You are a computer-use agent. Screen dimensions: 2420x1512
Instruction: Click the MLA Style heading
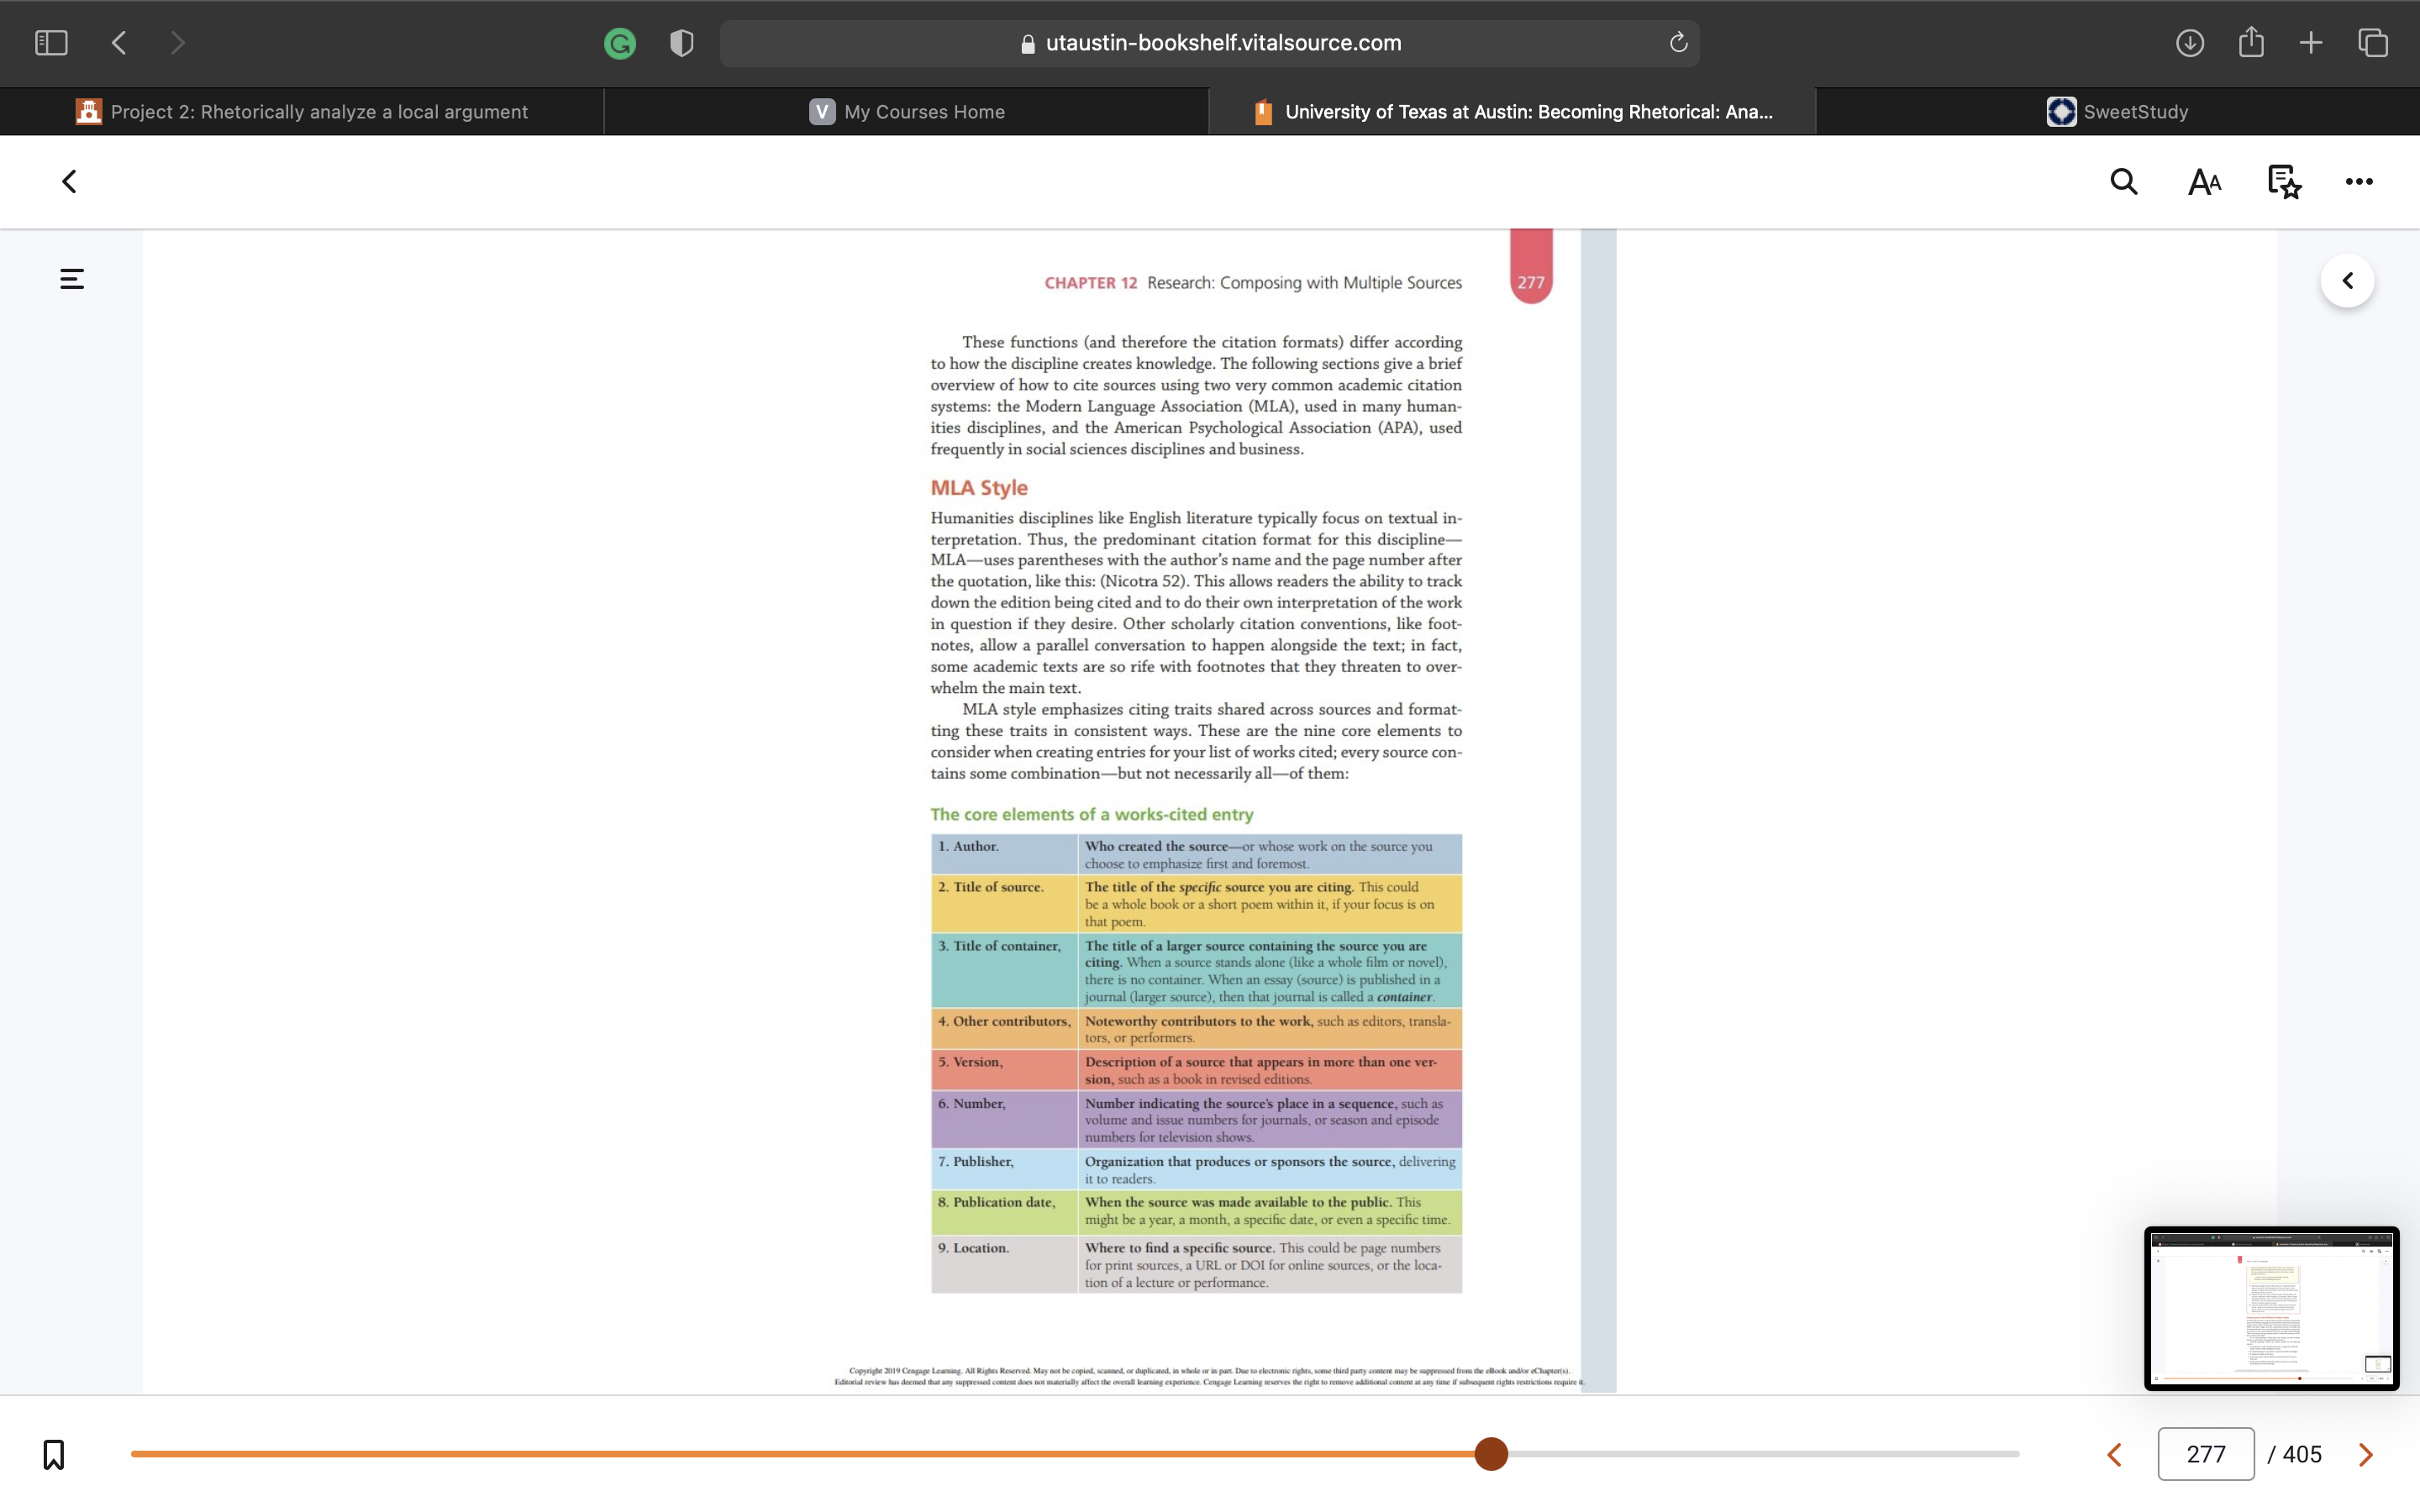(x=979, y=488)
